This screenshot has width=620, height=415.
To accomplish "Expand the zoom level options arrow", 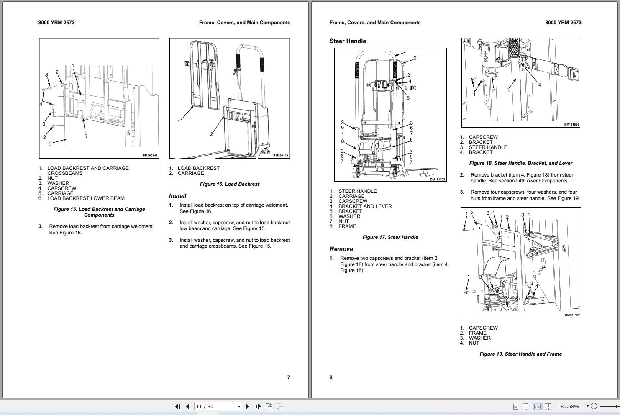I will [587, 406].
